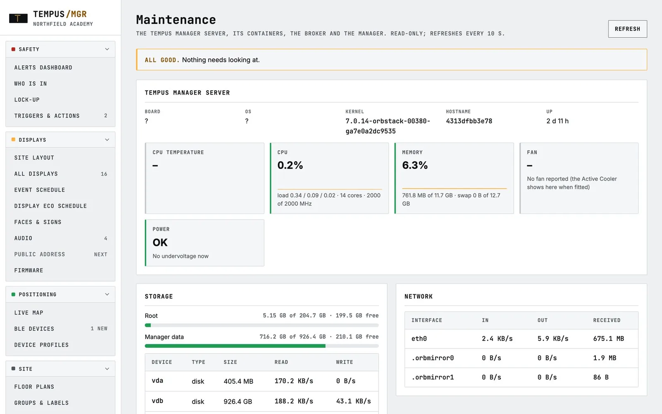Click the 6.3% memory value
662x414 pixels.
coord(415,166)
